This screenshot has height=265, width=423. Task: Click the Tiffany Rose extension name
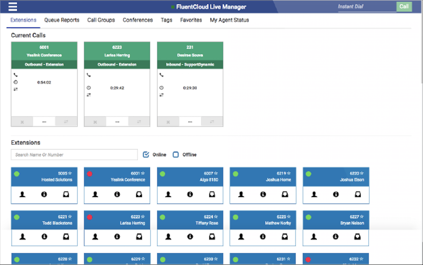pyautogui.click(x=207, y=223)
